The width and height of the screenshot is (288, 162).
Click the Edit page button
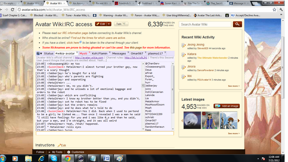coord(101,24)
